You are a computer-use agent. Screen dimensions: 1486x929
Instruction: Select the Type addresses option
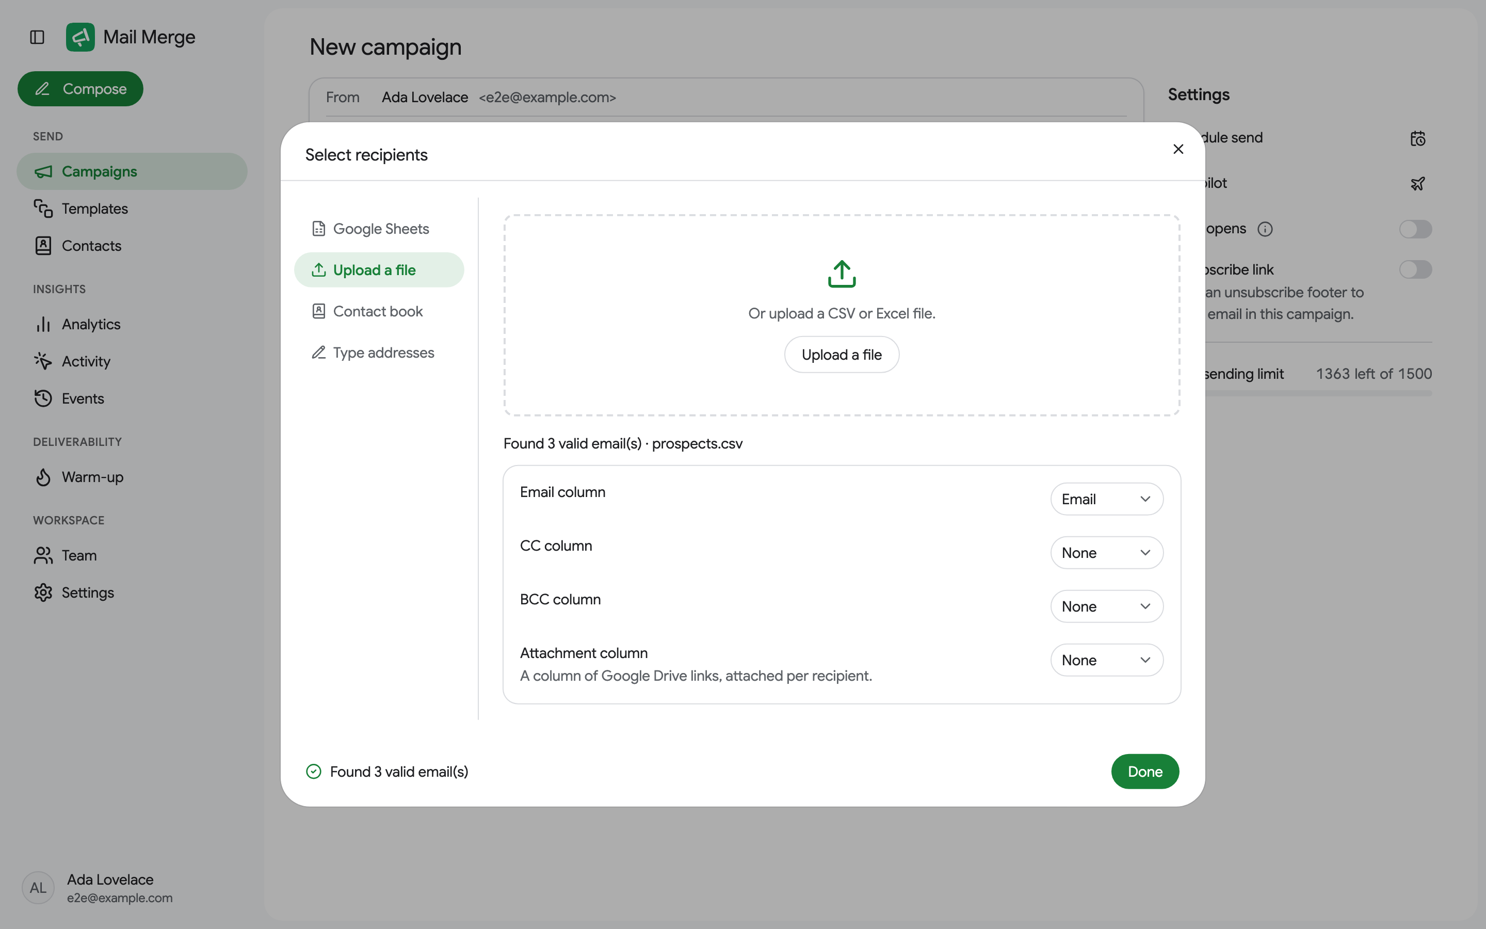(379, 353)
